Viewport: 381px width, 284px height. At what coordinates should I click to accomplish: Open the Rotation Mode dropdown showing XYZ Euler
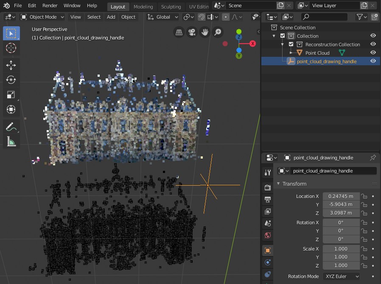341,276
